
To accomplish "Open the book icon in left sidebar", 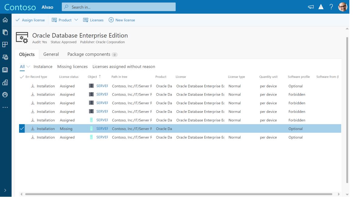I will coord(5,70).
